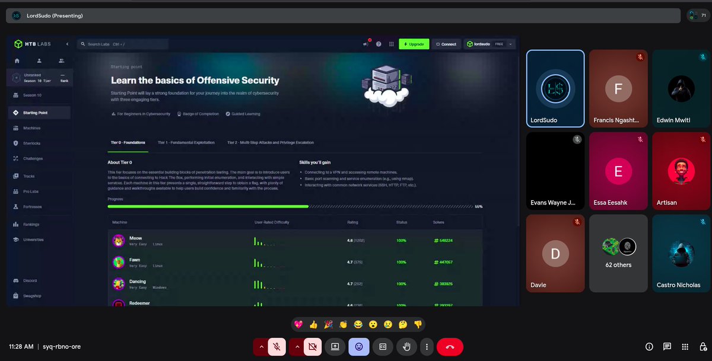Click the Meow machine avatar icon

(119, 241)
